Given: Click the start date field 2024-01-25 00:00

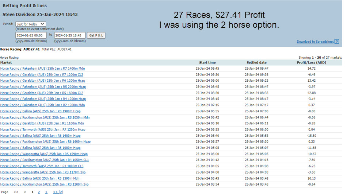Looking at the screenshot, I should [31, 35].
